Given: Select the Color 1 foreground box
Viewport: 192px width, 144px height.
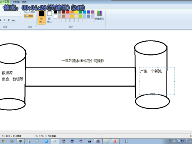Looking at the screenshot, I should pos(42,17).
